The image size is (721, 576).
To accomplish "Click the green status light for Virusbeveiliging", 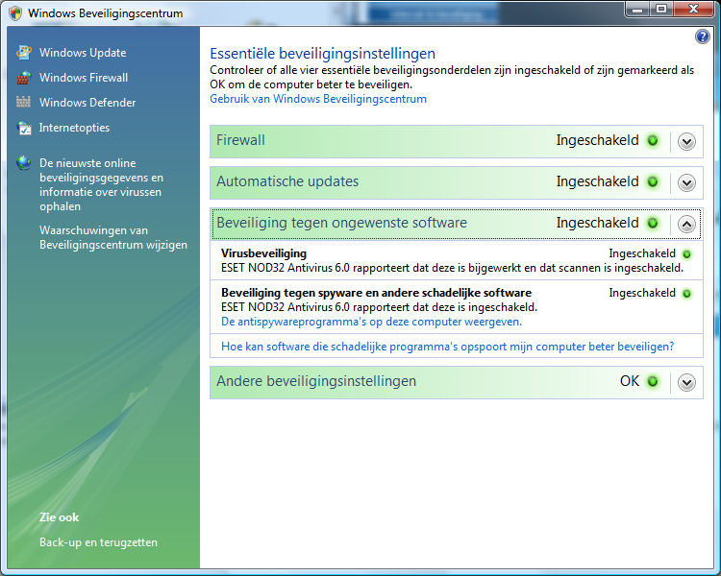I will tap(686, 254).
